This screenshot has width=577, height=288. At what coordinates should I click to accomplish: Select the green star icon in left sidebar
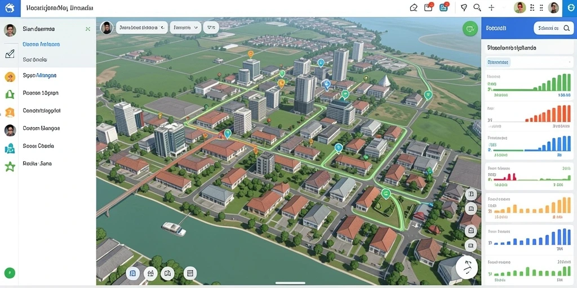(10, 167)
